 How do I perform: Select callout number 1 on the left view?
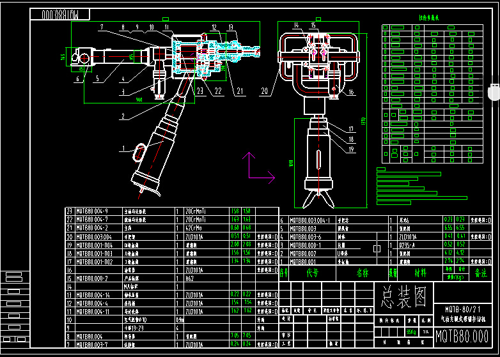(x=123, y=148)
